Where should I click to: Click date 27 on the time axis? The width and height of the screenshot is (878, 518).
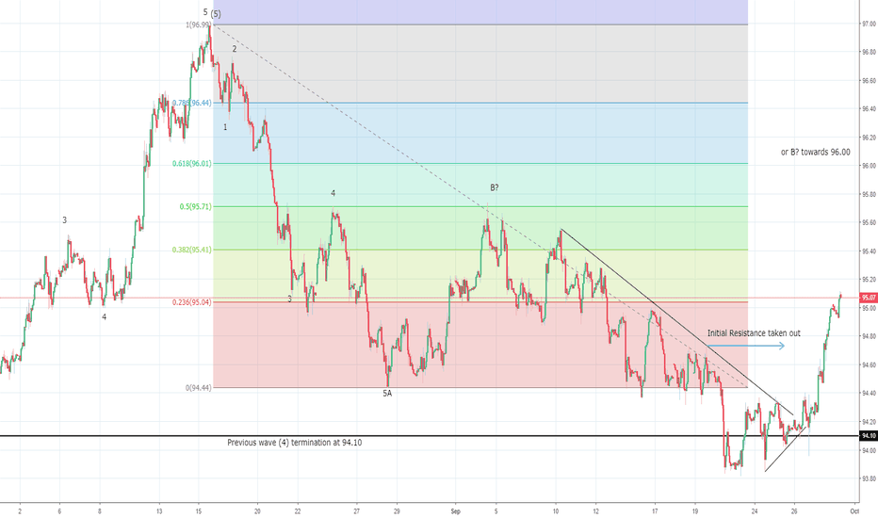point(357,511)
